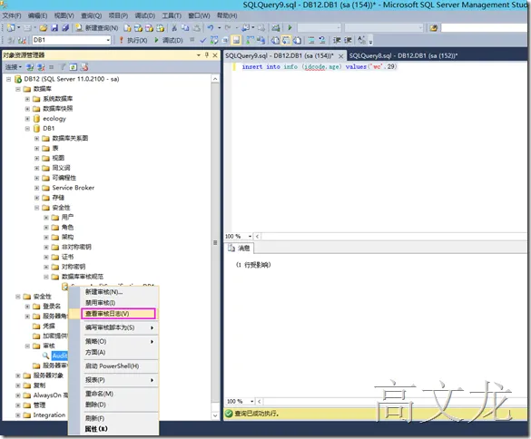Screen dimensions: 531x439
Task: Click the Cut scissors icon
Action: tap(174, 28)
